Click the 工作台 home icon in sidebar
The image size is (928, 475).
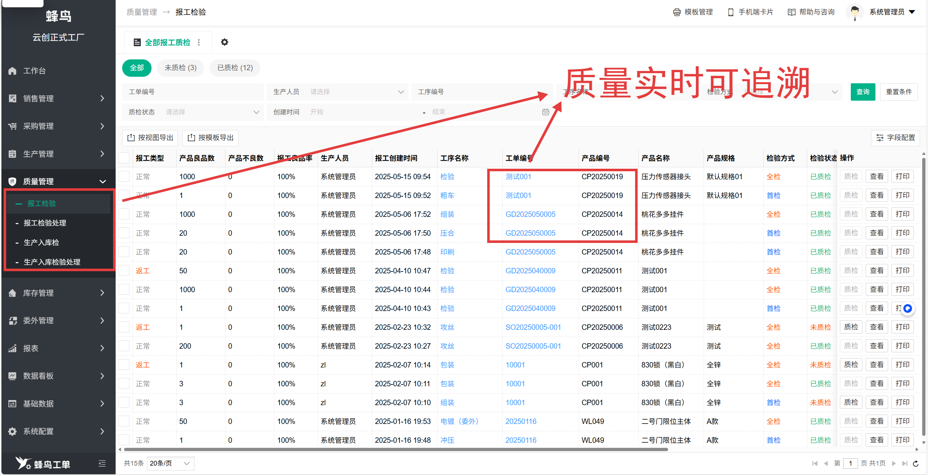pos(13,71)
